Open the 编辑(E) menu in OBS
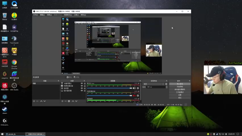This screenshot has width=242, height=136. tap(42, 15)
